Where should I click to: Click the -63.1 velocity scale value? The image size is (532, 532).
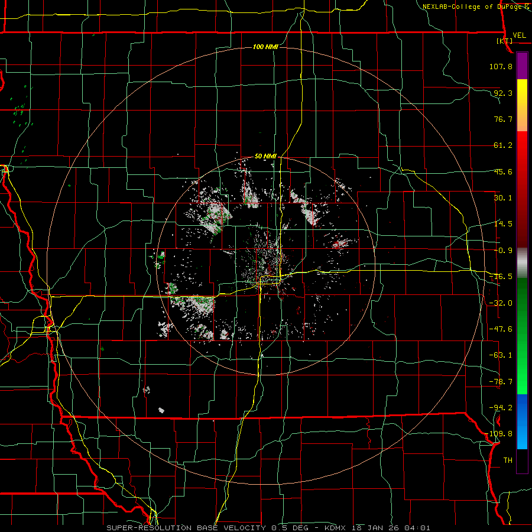501,355
